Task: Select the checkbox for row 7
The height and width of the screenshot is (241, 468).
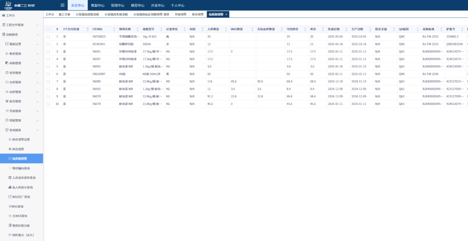Action: click(x=49, y=81)
